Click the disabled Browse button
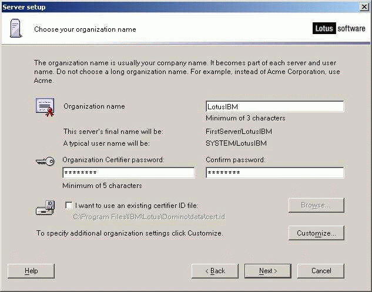The image size is (372, 292). pos(316,205)
